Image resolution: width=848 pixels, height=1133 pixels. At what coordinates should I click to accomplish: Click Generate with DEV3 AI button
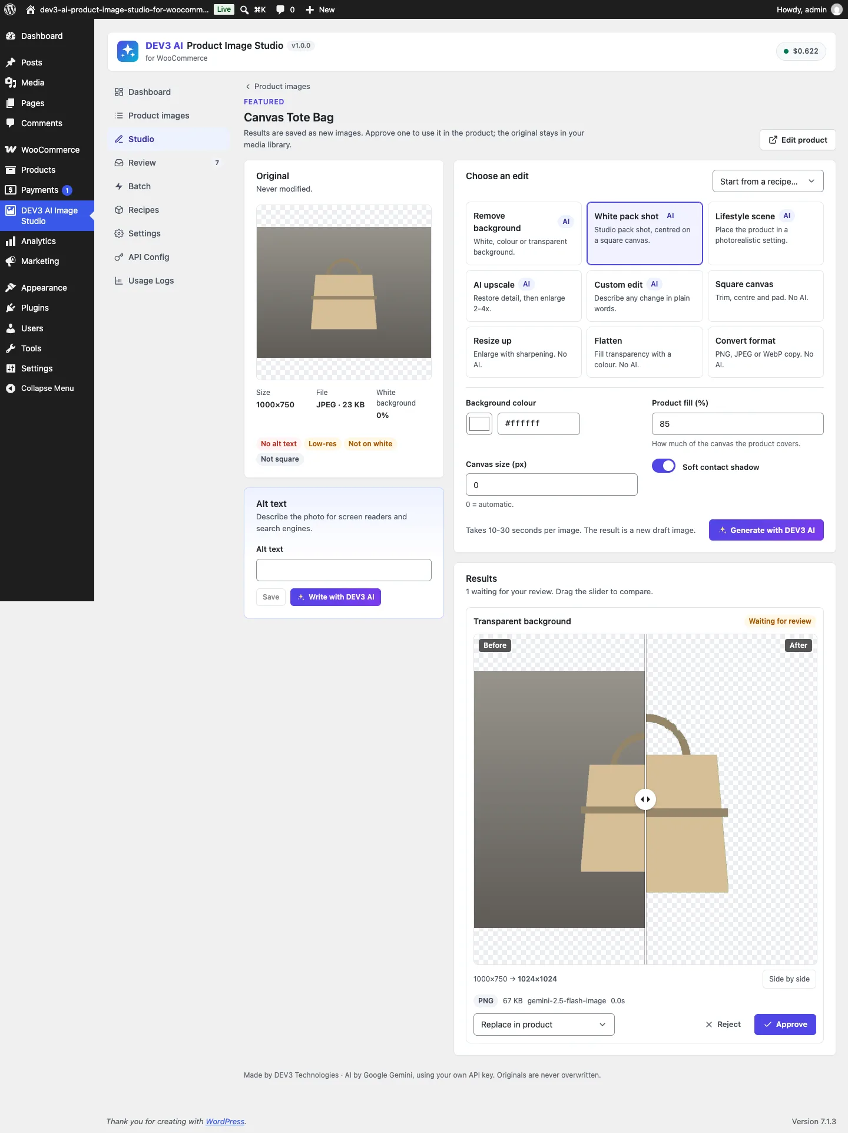766,530
